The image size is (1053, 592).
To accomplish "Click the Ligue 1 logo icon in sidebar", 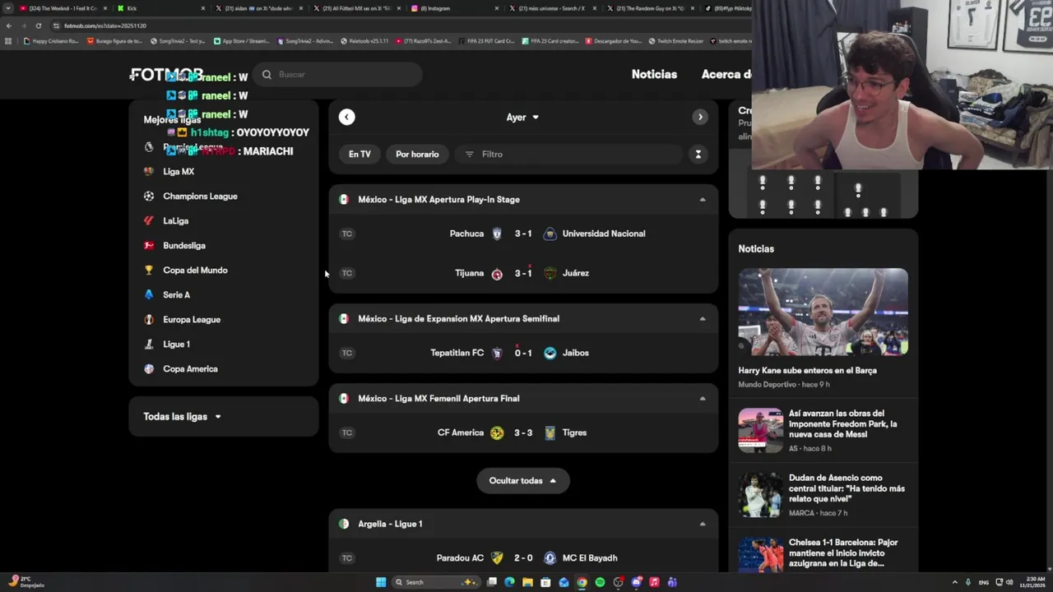I will 149,345.
